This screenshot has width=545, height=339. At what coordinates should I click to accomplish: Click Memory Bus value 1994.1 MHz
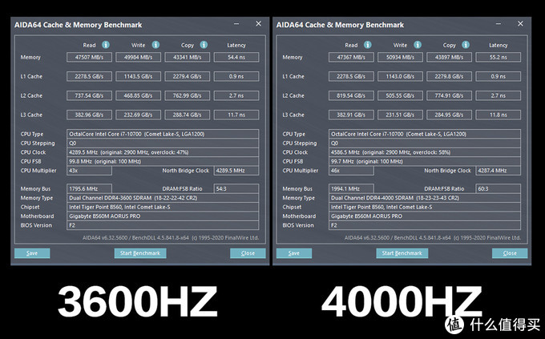click(x=351, y=189)
